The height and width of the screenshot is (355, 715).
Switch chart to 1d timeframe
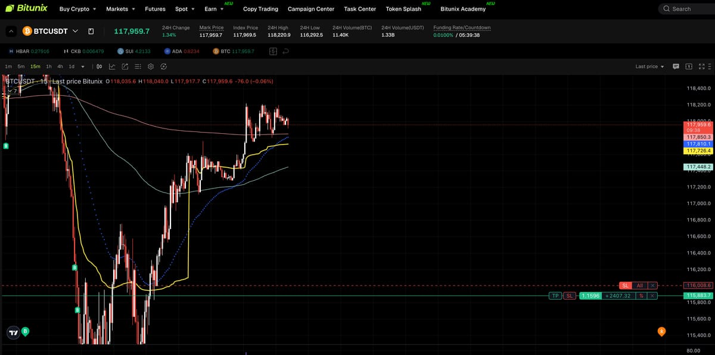(x=71, y=67)
